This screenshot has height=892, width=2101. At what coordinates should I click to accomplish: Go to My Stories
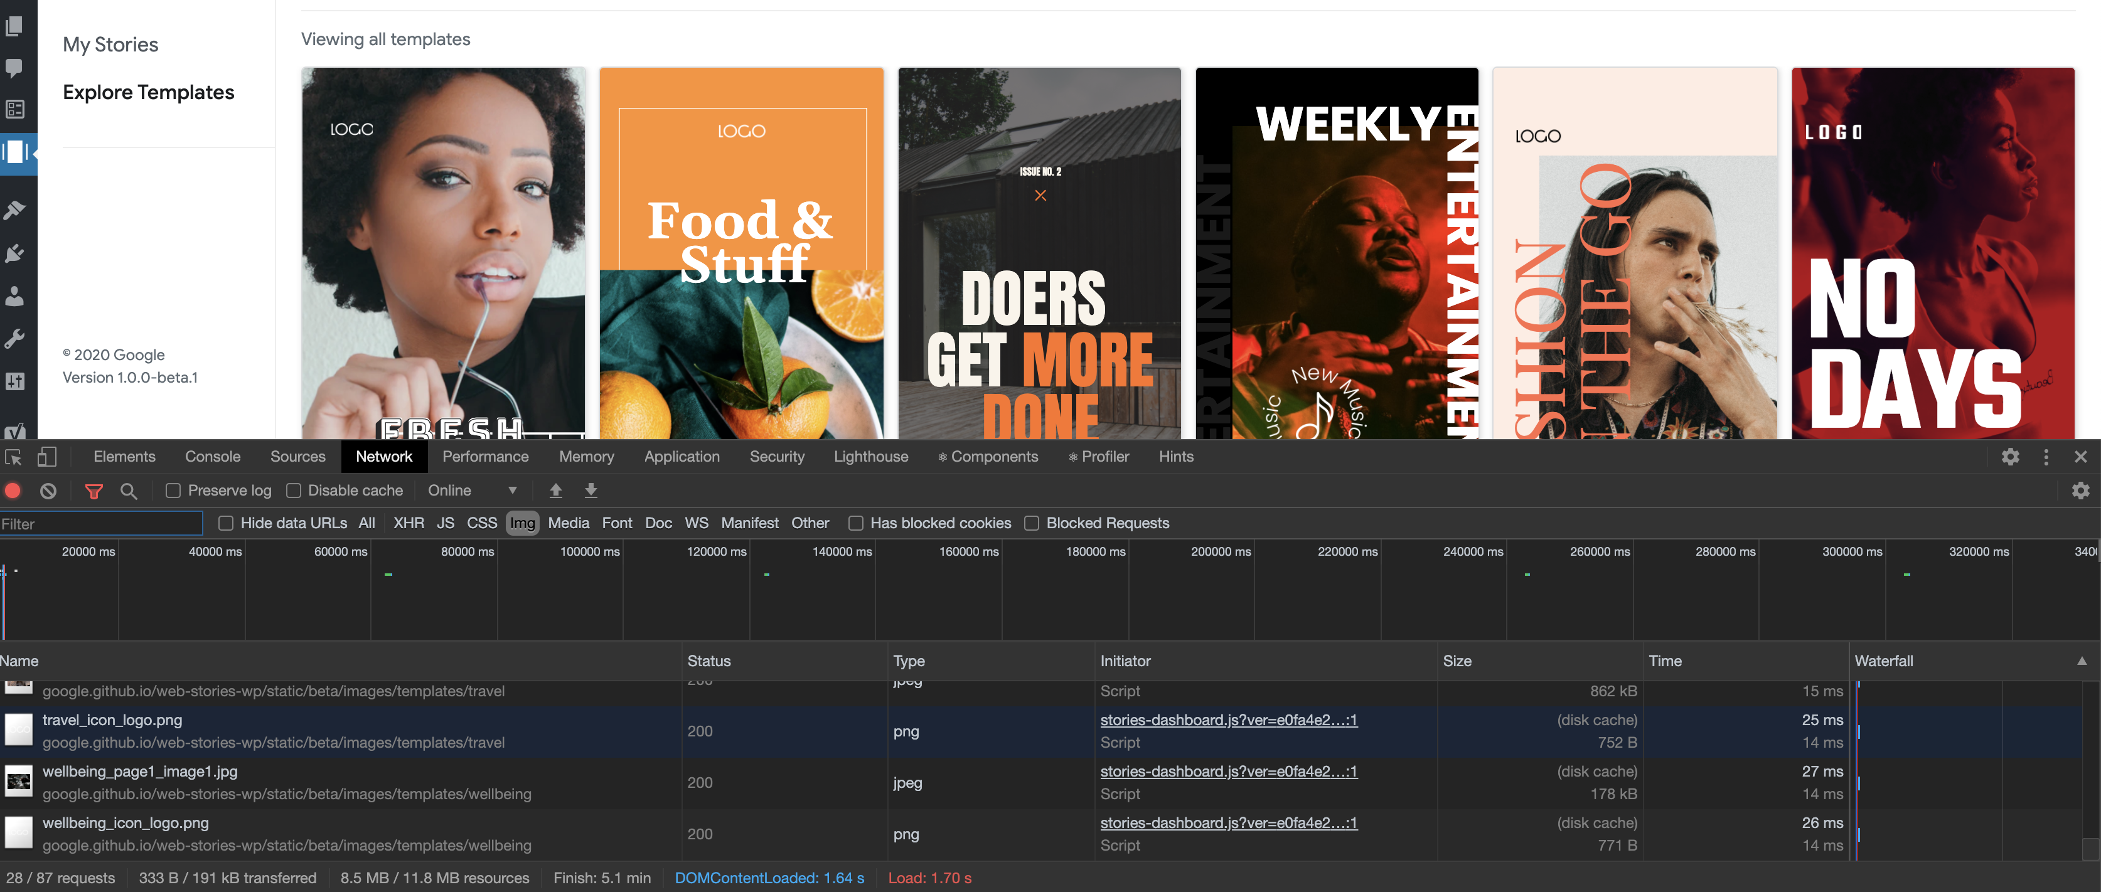click(x=110, y=45)
